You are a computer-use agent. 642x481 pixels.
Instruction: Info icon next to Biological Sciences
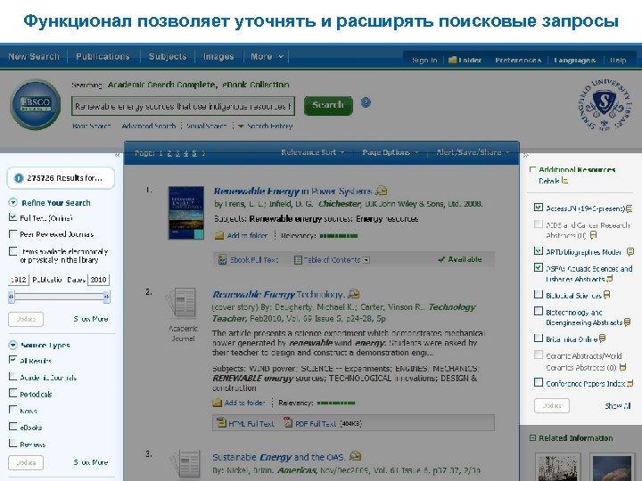tap(607, 295)
